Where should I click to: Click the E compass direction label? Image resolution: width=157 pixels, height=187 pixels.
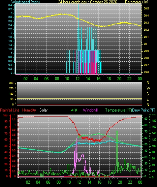[148, 99]
